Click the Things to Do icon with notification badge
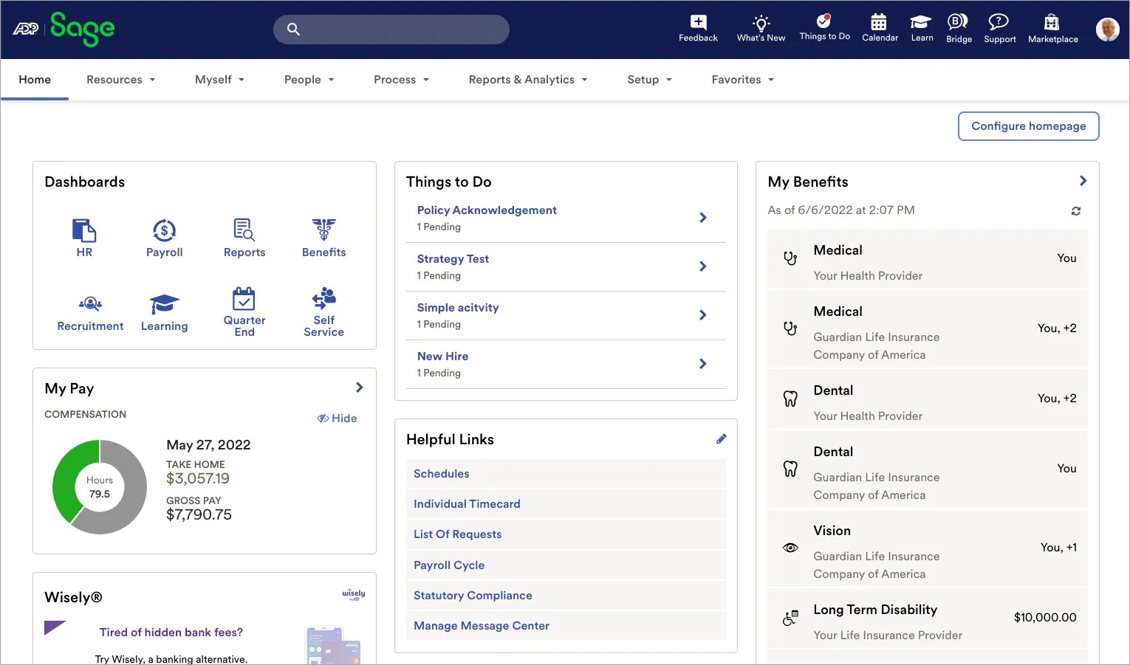This screenshot has height=665, width=1130. (825, 24)
